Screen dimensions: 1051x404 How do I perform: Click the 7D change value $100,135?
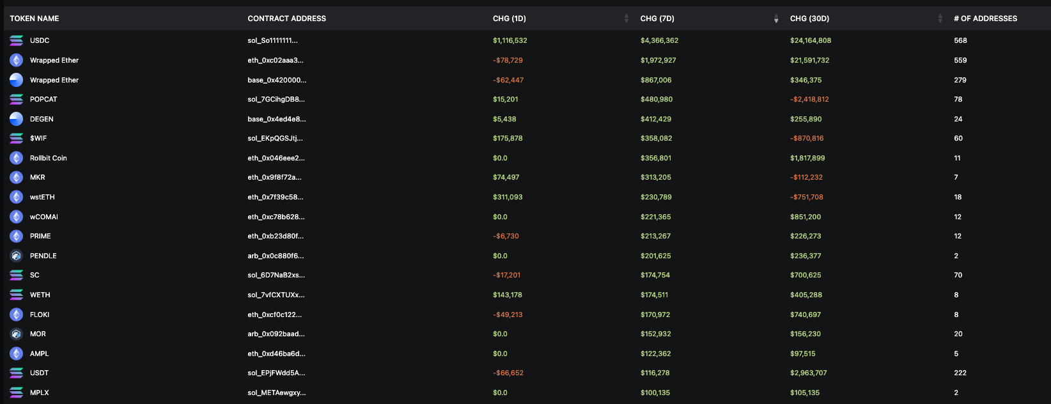[655, 392]
